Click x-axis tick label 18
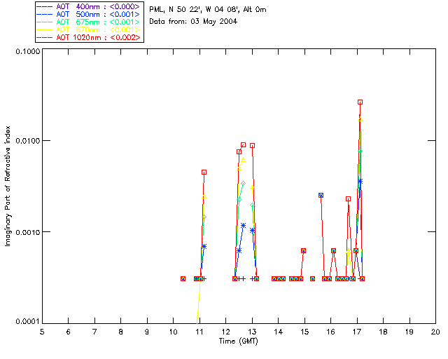Image resolution: width=448 pixels, height=359 pixels. coord(383,332)
